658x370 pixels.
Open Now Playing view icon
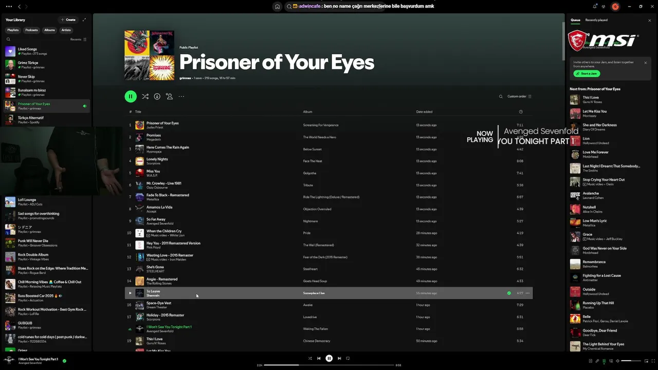coord(590,361)
